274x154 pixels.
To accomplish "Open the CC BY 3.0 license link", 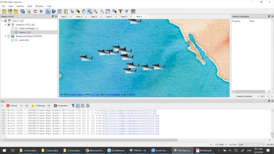I will tap(95, 95).
